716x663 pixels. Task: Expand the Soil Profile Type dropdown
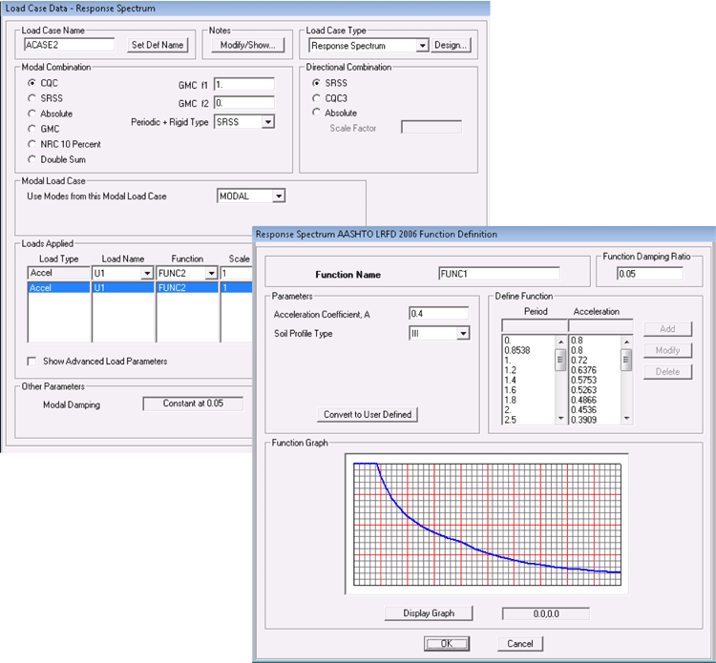click(x=463, y=333)
